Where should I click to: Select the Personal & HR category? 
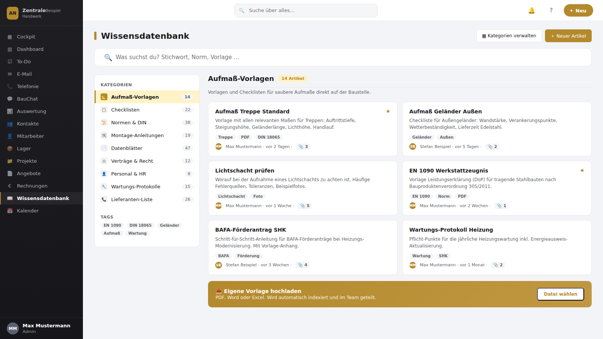(x=147, y=174)
